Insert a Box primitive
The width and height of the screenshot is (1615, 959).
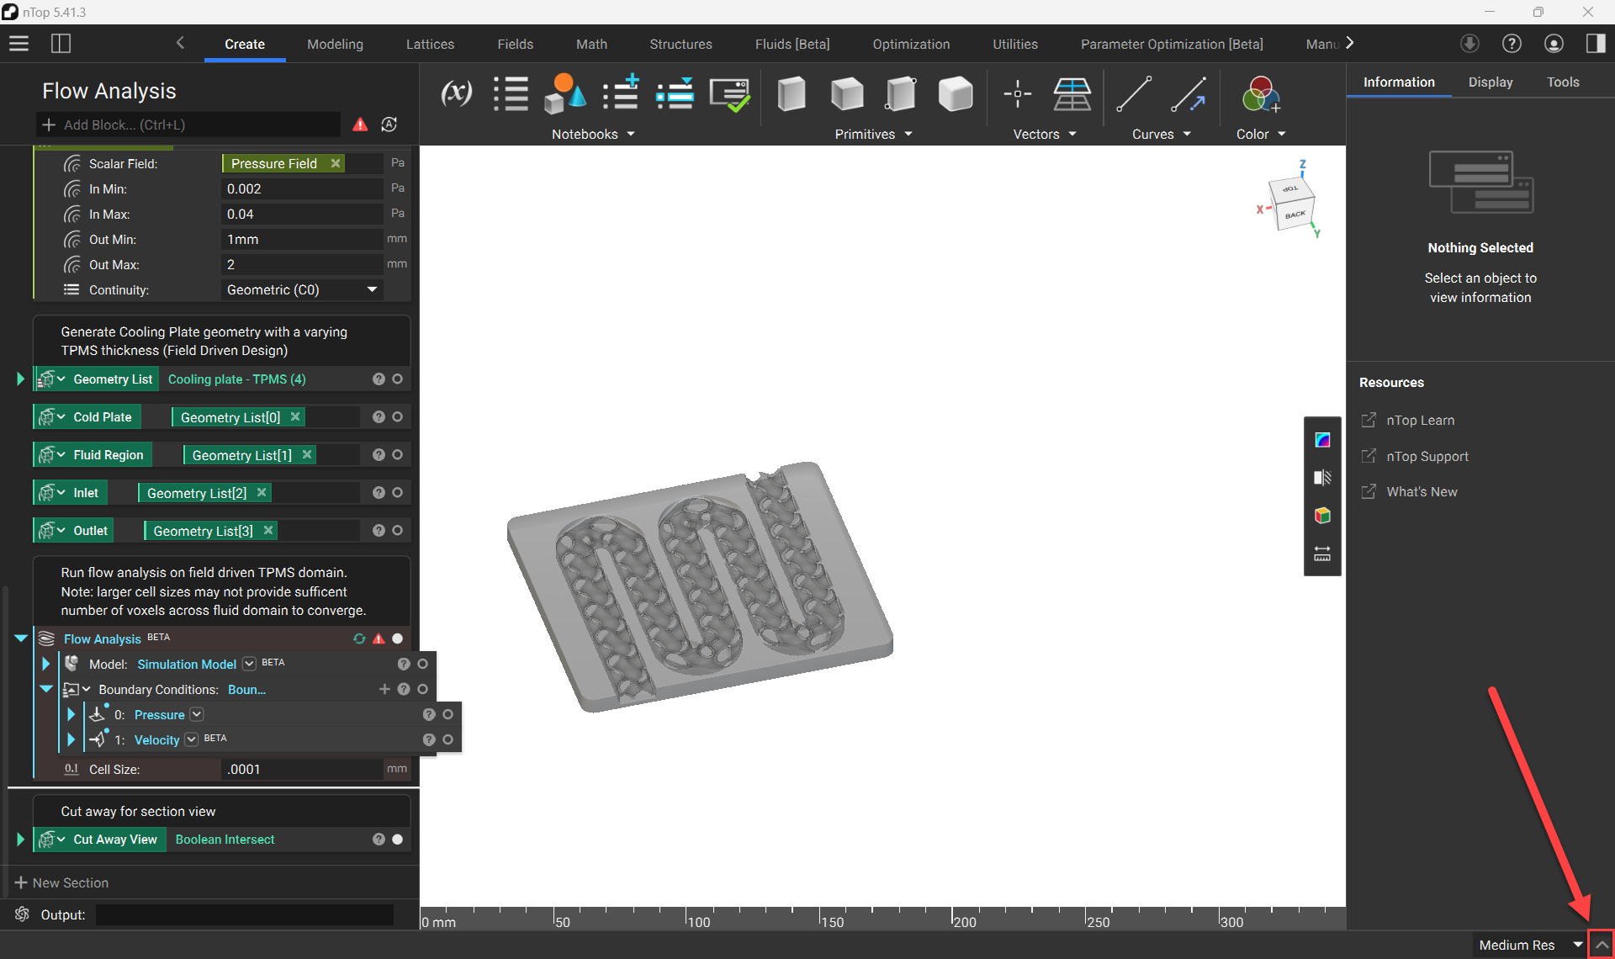pos(792,93)
